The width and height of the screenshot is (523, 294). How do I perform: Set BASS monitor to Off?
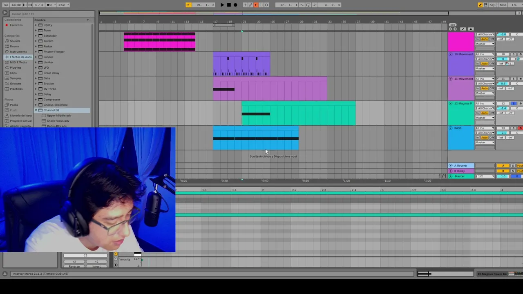pyautogui.click(x=492, y=138)
